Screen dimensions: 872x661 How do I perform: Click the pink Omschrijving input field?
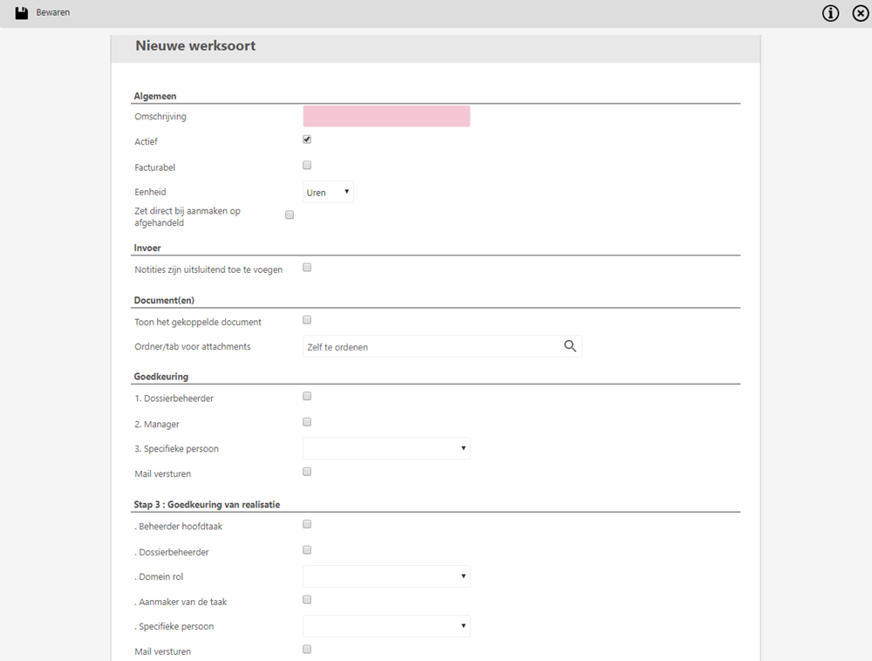(x=386, y=116)
